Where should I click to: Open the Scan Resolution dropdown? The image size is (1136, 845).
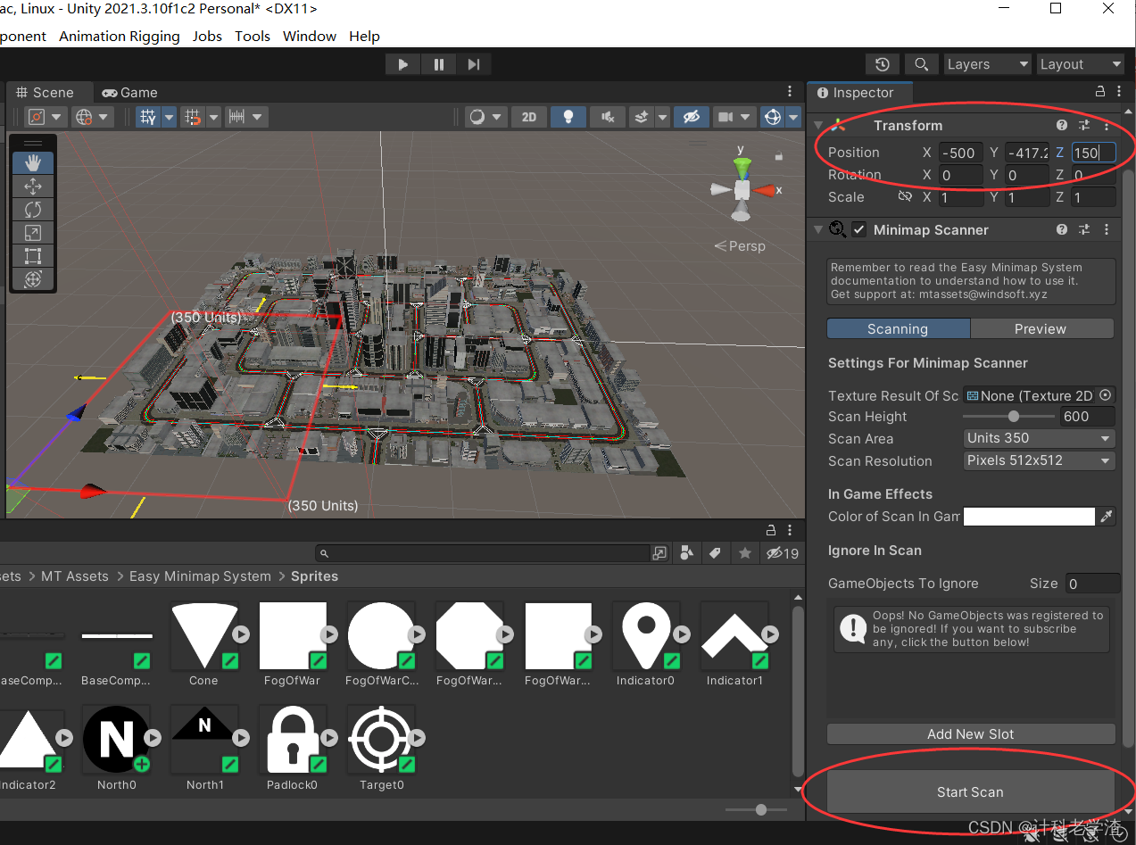pyautogui.click(x=1039, y=460)
